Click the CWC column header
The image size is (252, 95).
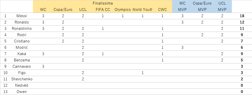click(162, 10)
